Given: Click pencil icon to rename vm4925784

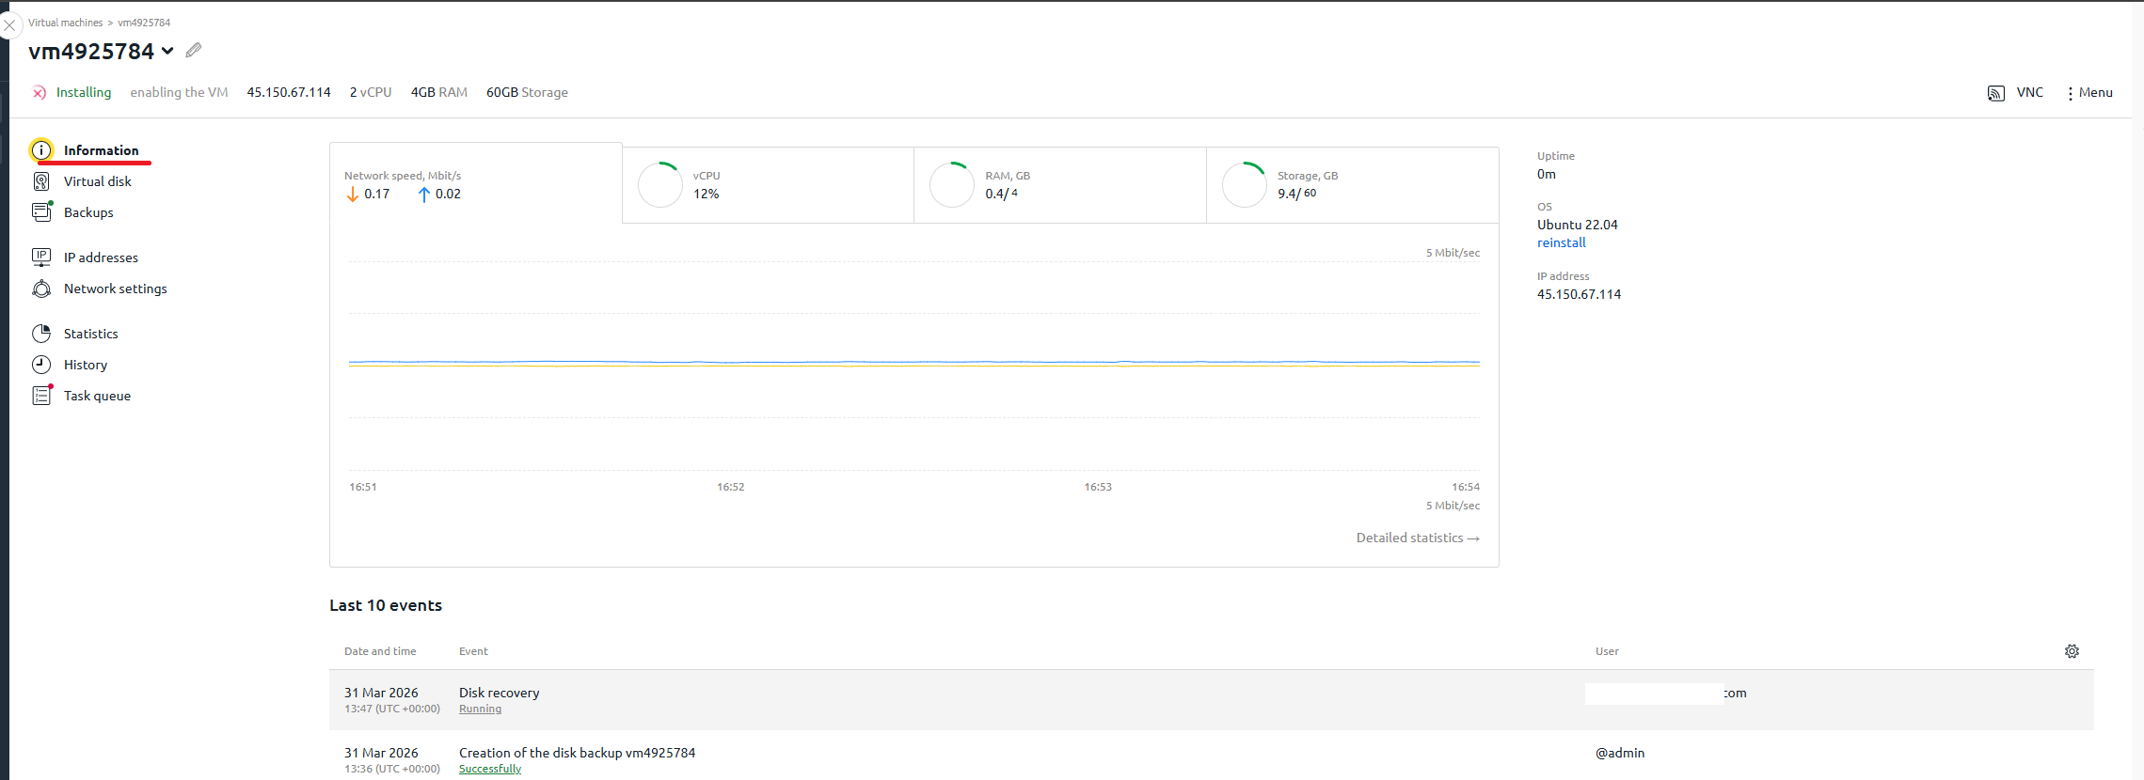Looking at the screenshot, I should click(194, 51).
